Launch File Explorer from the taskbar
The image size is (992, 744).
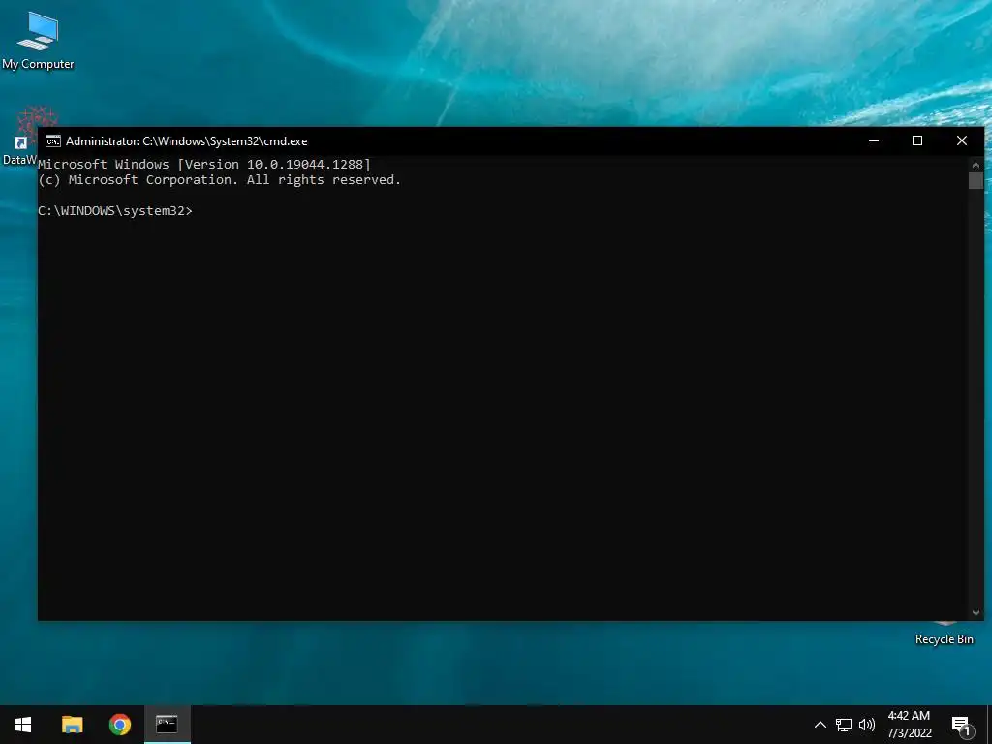pyautogui.click(x=72, y=725)
